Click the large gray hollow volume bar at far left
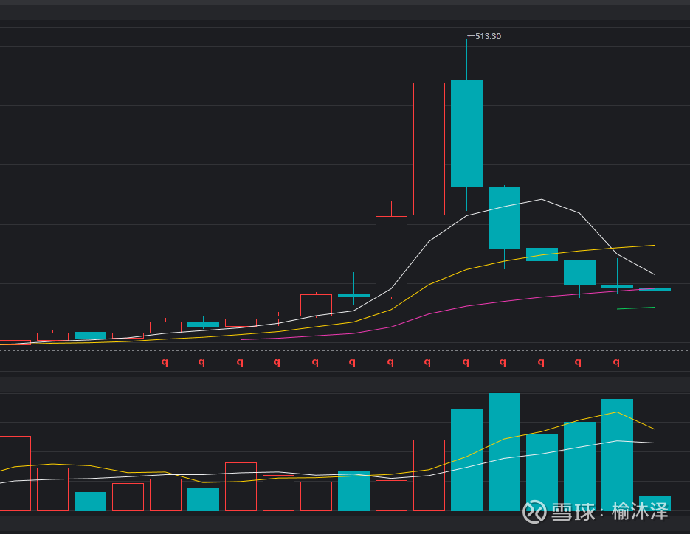Image resolution: width=690 pixels, height=534 pixels. (15, 472)
